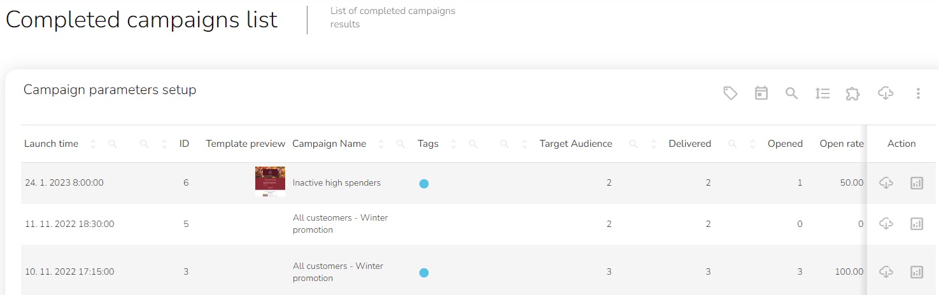The width and height of the screenshot is (939, 295).
Task: Download results for Inactive high spenders campaign
Action: point(886,183)
